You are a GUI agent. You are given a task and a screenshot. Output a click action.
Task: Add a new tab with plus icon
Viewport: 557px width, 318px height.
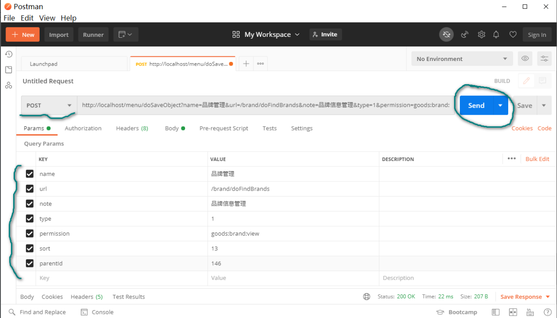tap(246, 64)
